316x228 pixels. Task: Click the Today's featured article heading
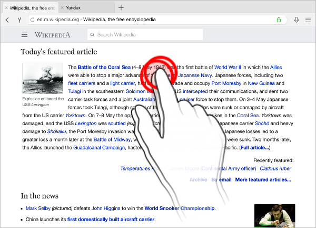(59, 52)
